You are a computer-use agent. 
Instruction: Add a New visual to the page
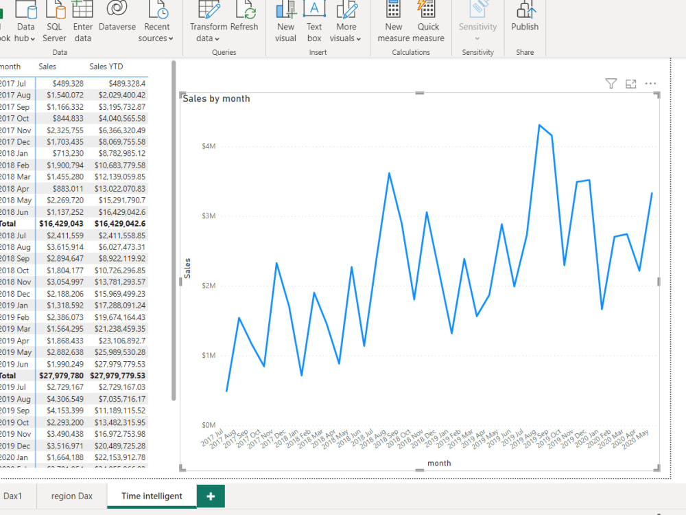tap(285, 21)
